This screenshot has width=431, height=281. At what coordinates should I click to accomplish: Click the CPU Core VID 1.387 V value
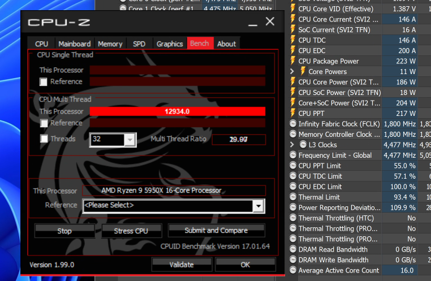(x=404, y=9)
